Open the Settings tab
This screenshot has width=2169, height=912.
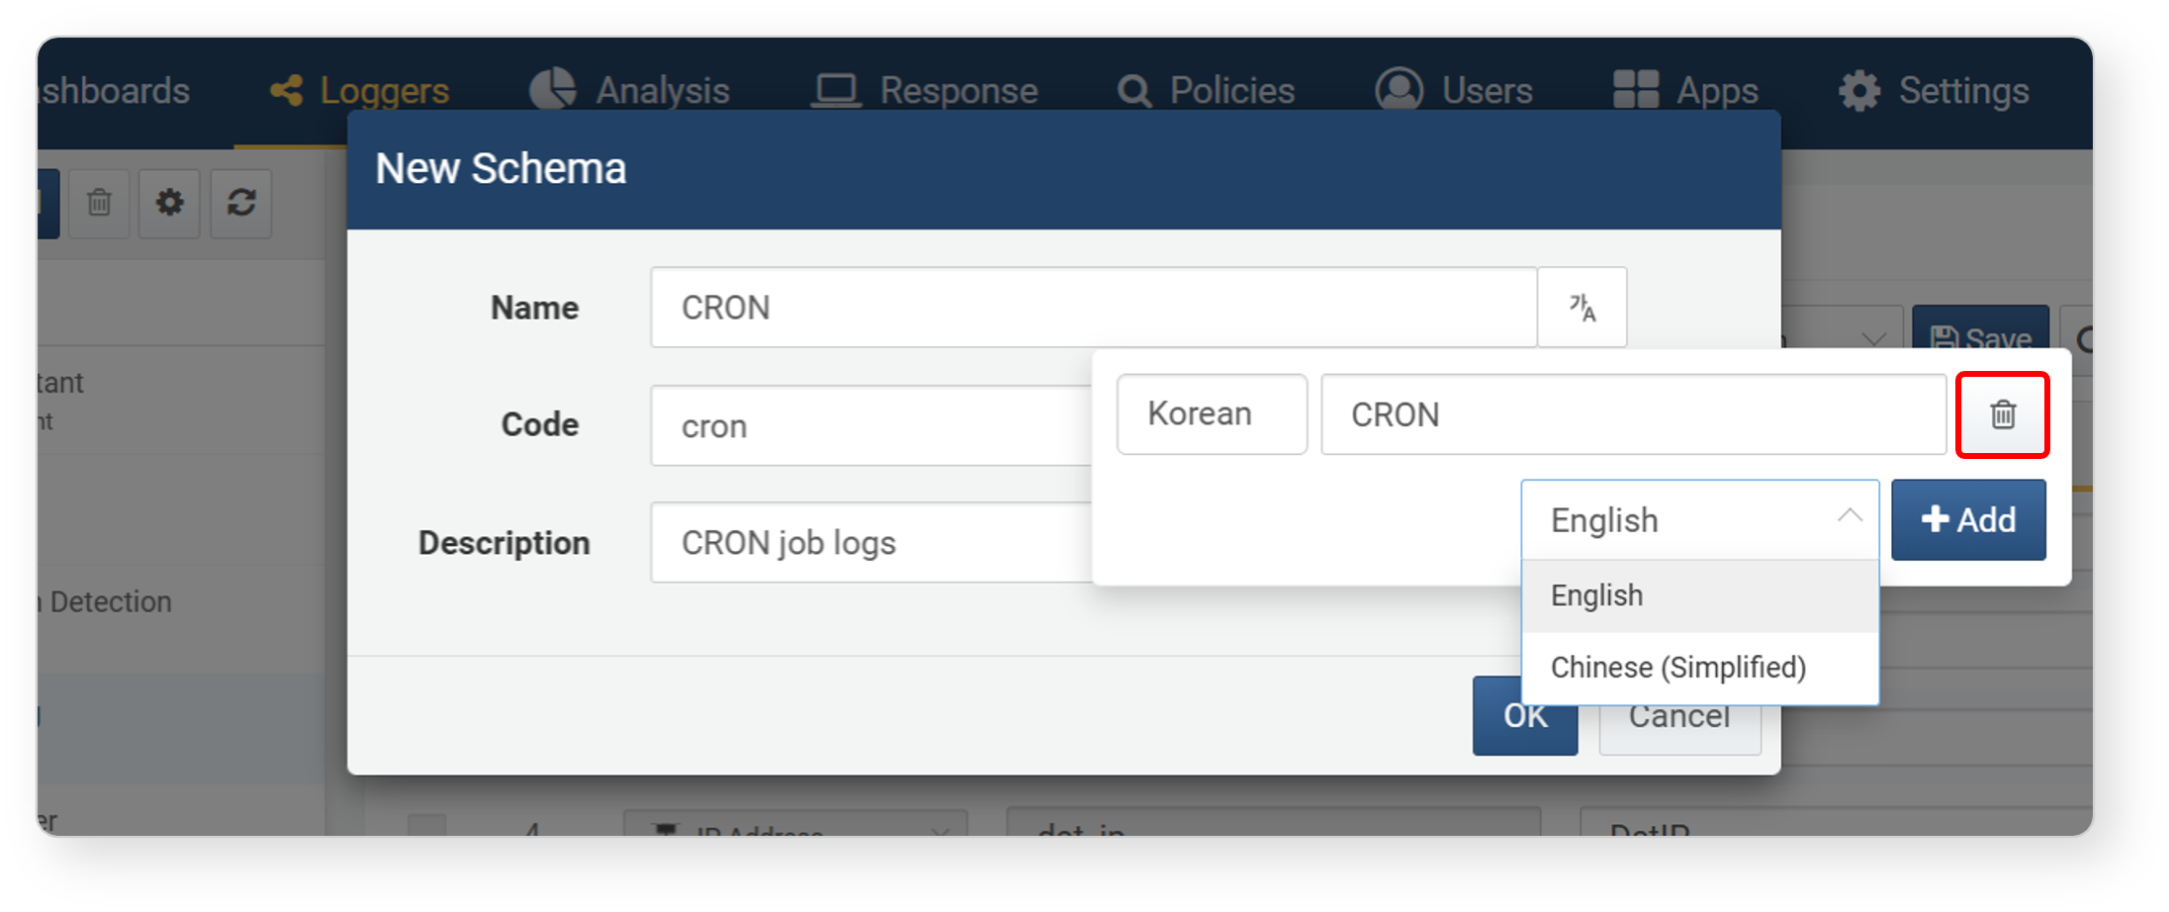tap(1934, 91)
